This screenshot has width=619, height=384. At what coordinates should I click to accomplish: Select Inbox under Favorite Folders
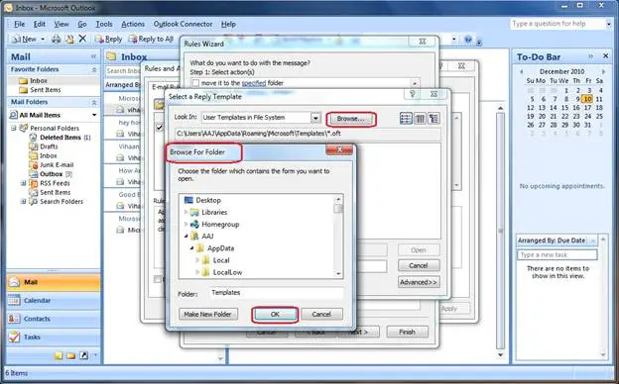tap(39, 80)
